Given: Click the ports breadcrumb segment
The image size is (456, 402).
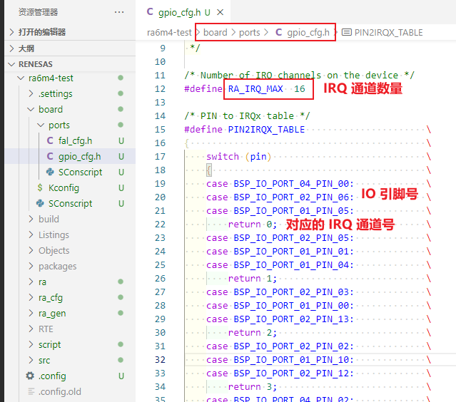Looking at the screenshot, I should click(250, 33).
